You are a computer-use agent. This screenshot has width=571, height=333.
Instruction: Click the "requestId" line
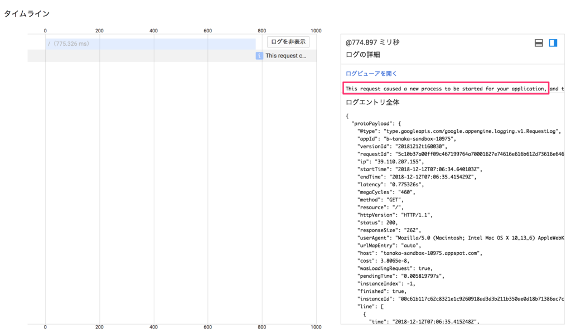(461, 154)
